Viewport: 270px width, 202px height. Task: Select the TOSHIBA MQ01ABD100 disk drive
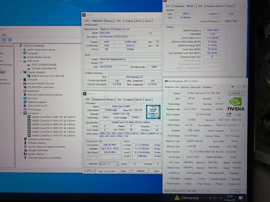pos(44,68)
